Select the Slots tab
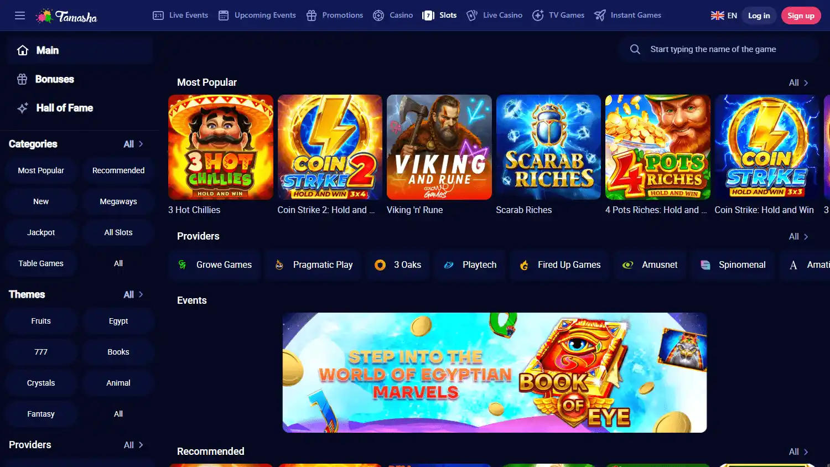 439,15
